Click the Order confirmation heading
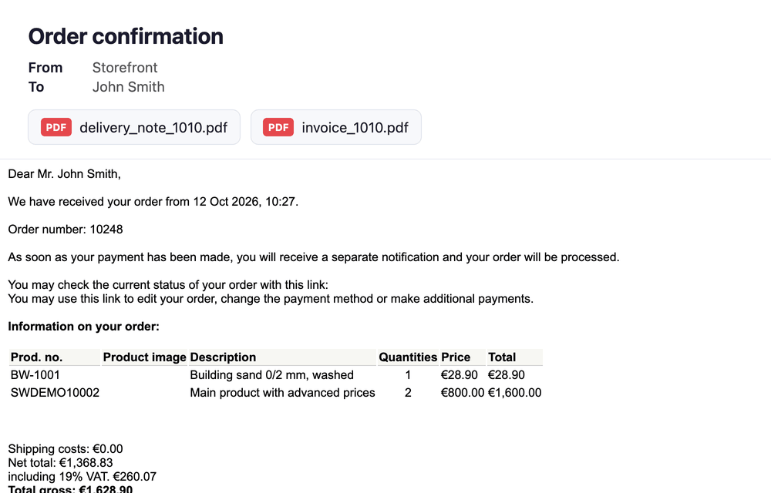This screenshot has height=493, width=771. (126, 36)
